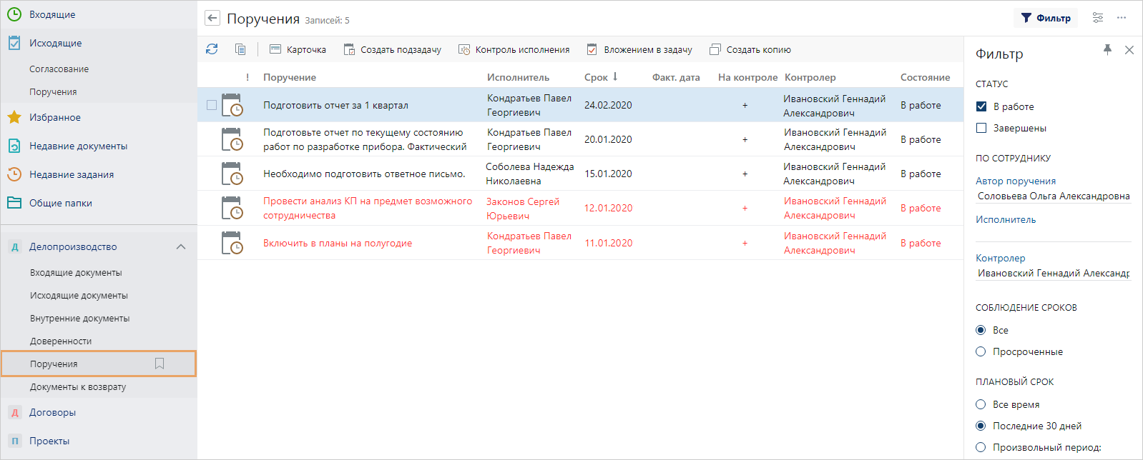Click bookmark icon on Поручения sidebar item
Screen dimensions: 1143x460
pos(160,364)
